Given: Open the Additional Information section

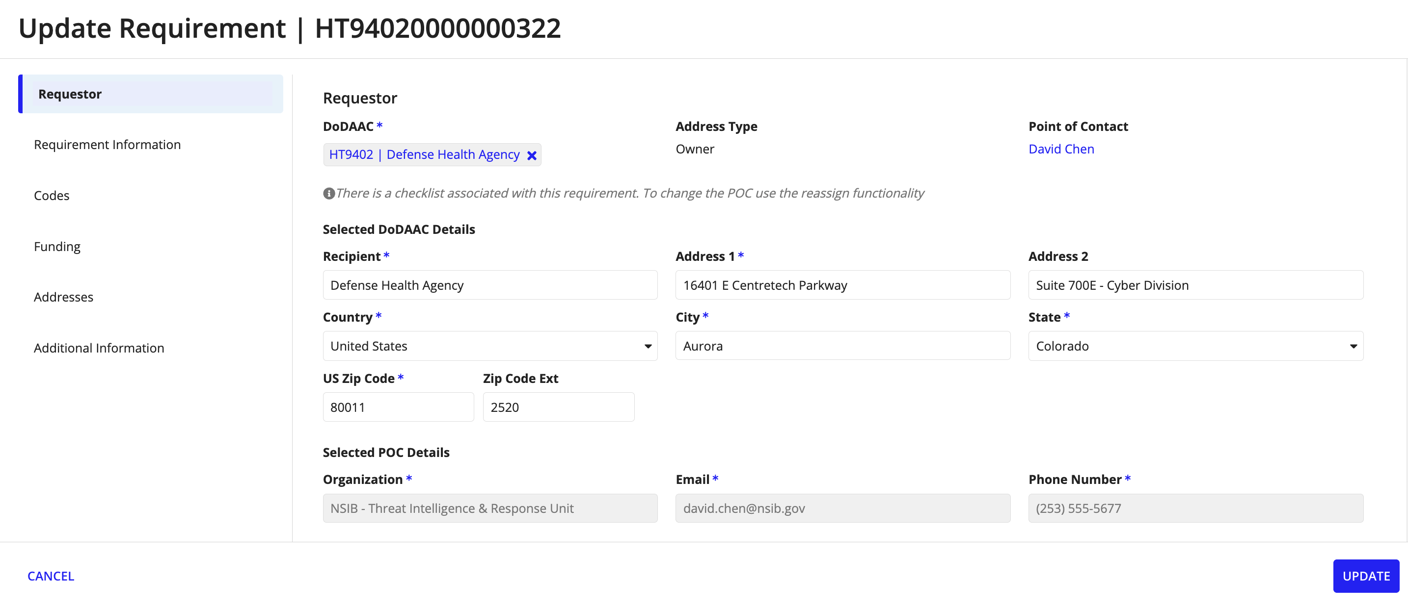Looking at the screenshot, I should point(99,348).
